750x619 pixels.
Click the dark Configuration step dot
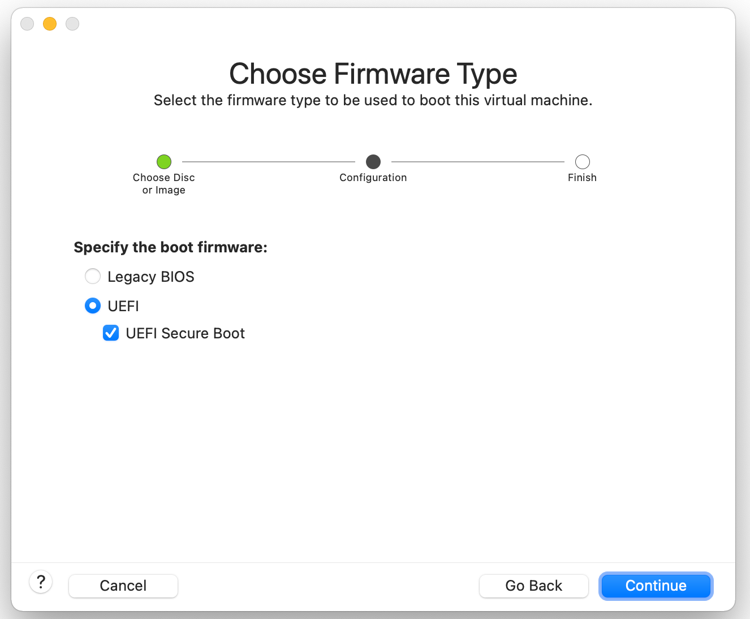pyautogui.click(x=373, y=162)
